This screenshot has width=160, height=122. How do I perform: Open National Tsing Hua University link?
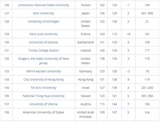tap(43, 96)
